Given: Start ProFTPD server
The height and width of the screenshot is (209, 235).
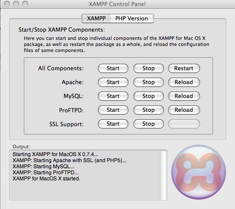Looking at the screenshot, I should [x=113, y=110].
